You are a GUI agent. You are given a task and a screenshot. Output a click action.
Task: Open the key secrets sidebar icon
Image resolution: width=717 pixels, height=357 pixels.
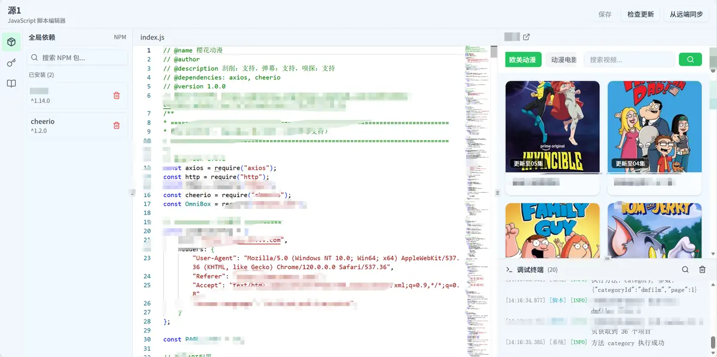(x=11, y=63)
